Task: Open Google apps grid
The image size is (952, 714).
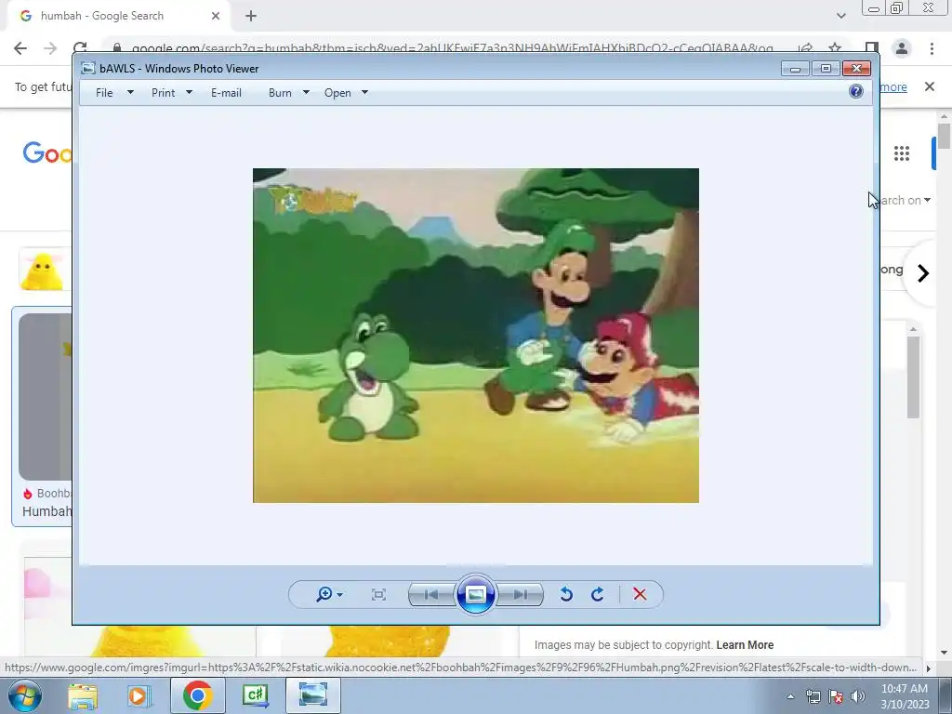Action: (x=902, y=153)
